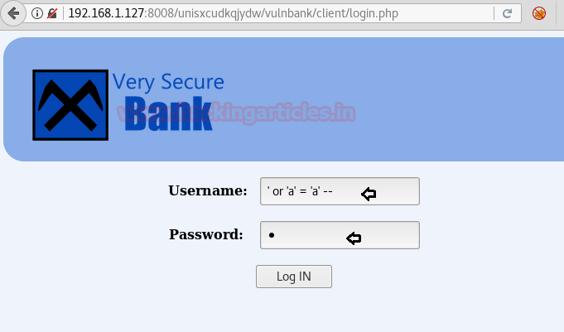Click the Username: label
The height and width of the screenshot is (332, 564).
[x=208, y=190]
